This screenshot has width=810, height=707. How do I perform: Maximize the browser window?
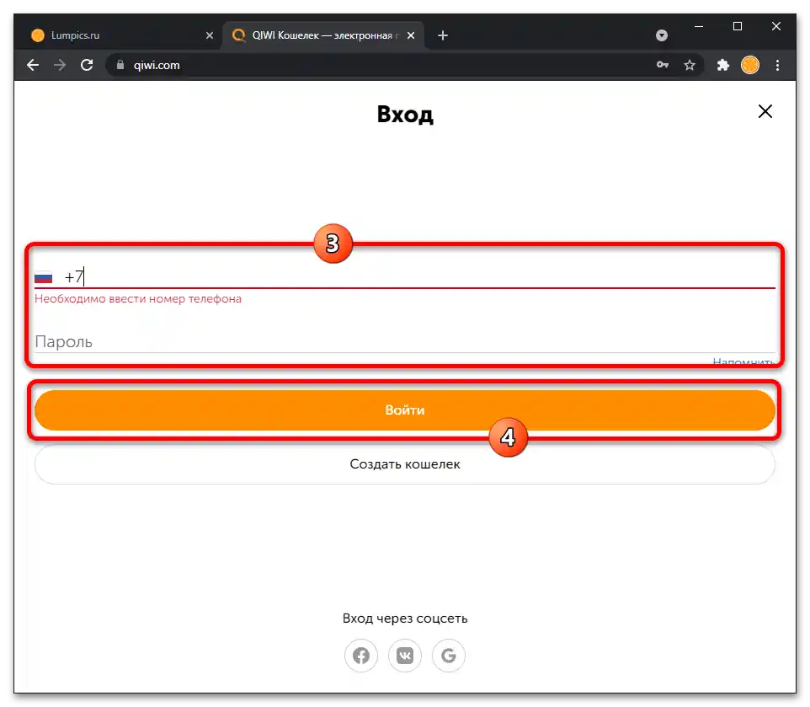(738, 26)
